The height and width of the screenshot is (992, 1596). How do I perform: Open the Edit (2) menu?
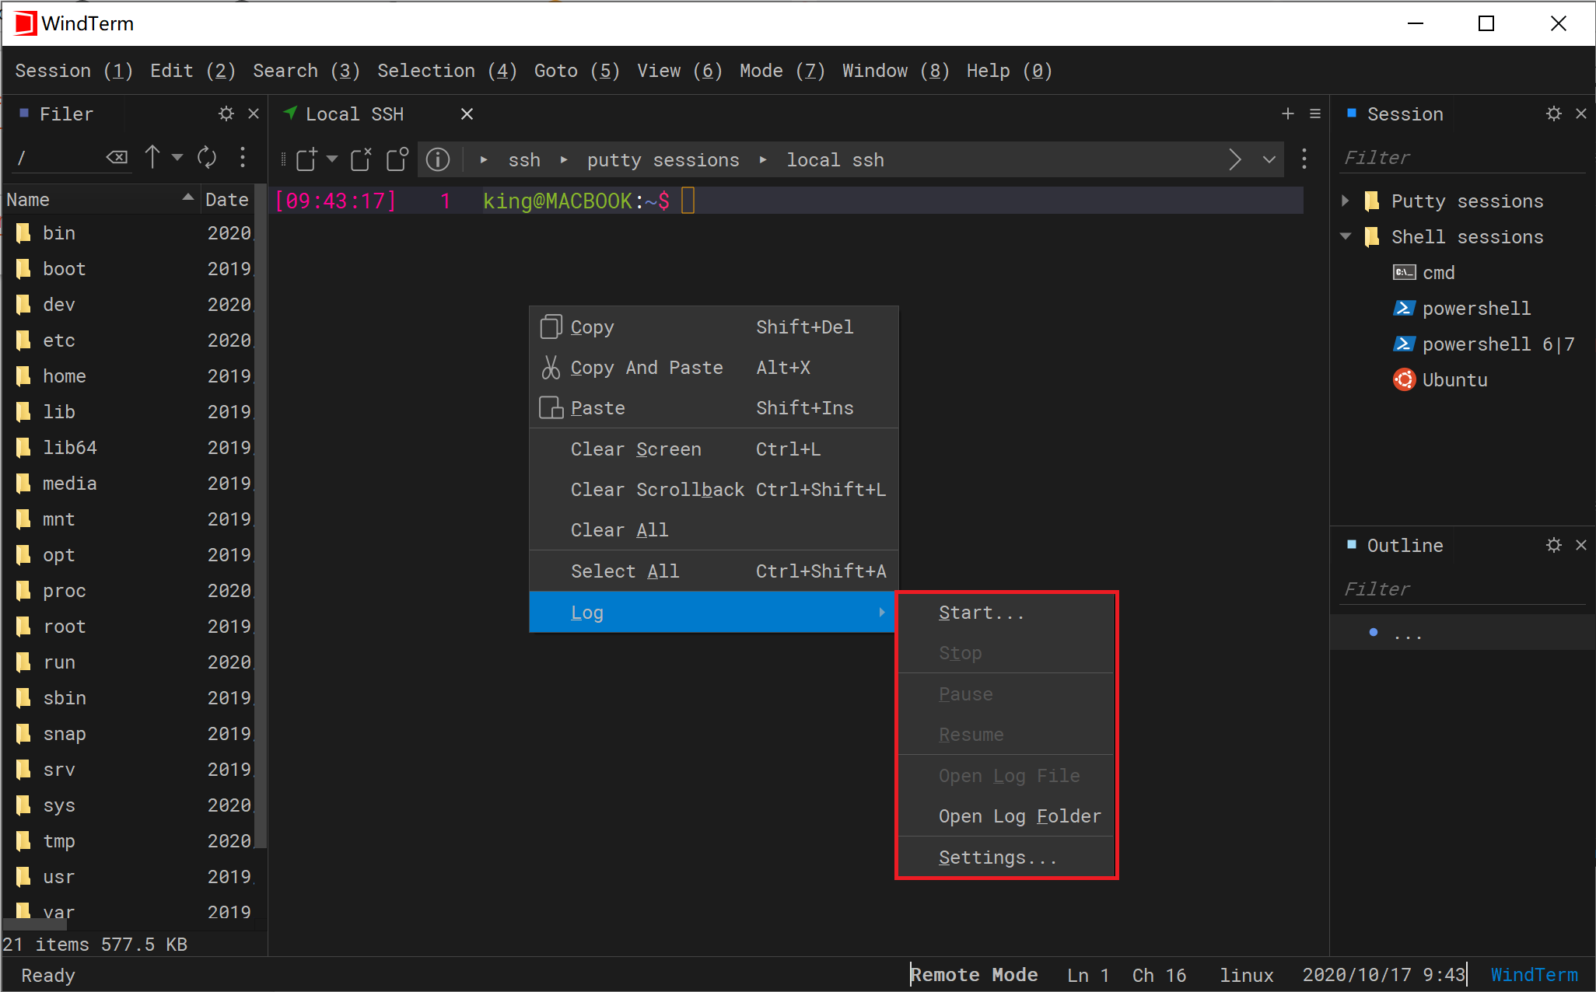click(193, 71)
